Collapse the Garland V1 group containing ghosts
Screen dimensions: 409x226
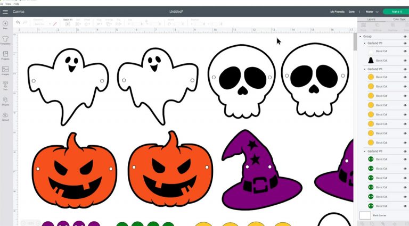[x=365, y=43]
